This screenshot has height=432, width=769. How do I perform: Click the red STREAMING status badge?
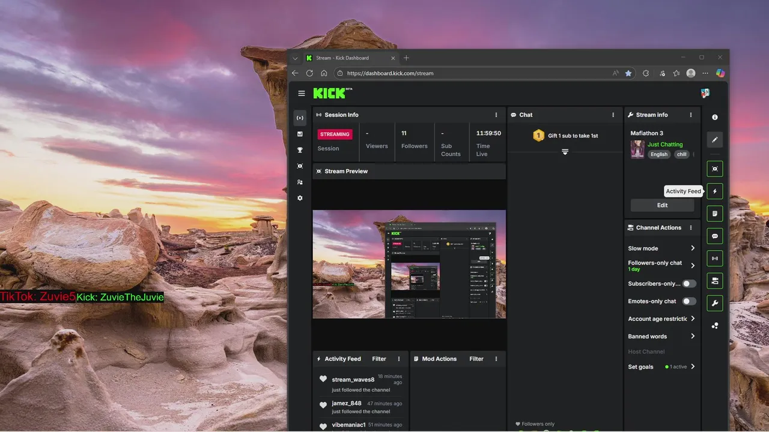click(x=335, y=134)
